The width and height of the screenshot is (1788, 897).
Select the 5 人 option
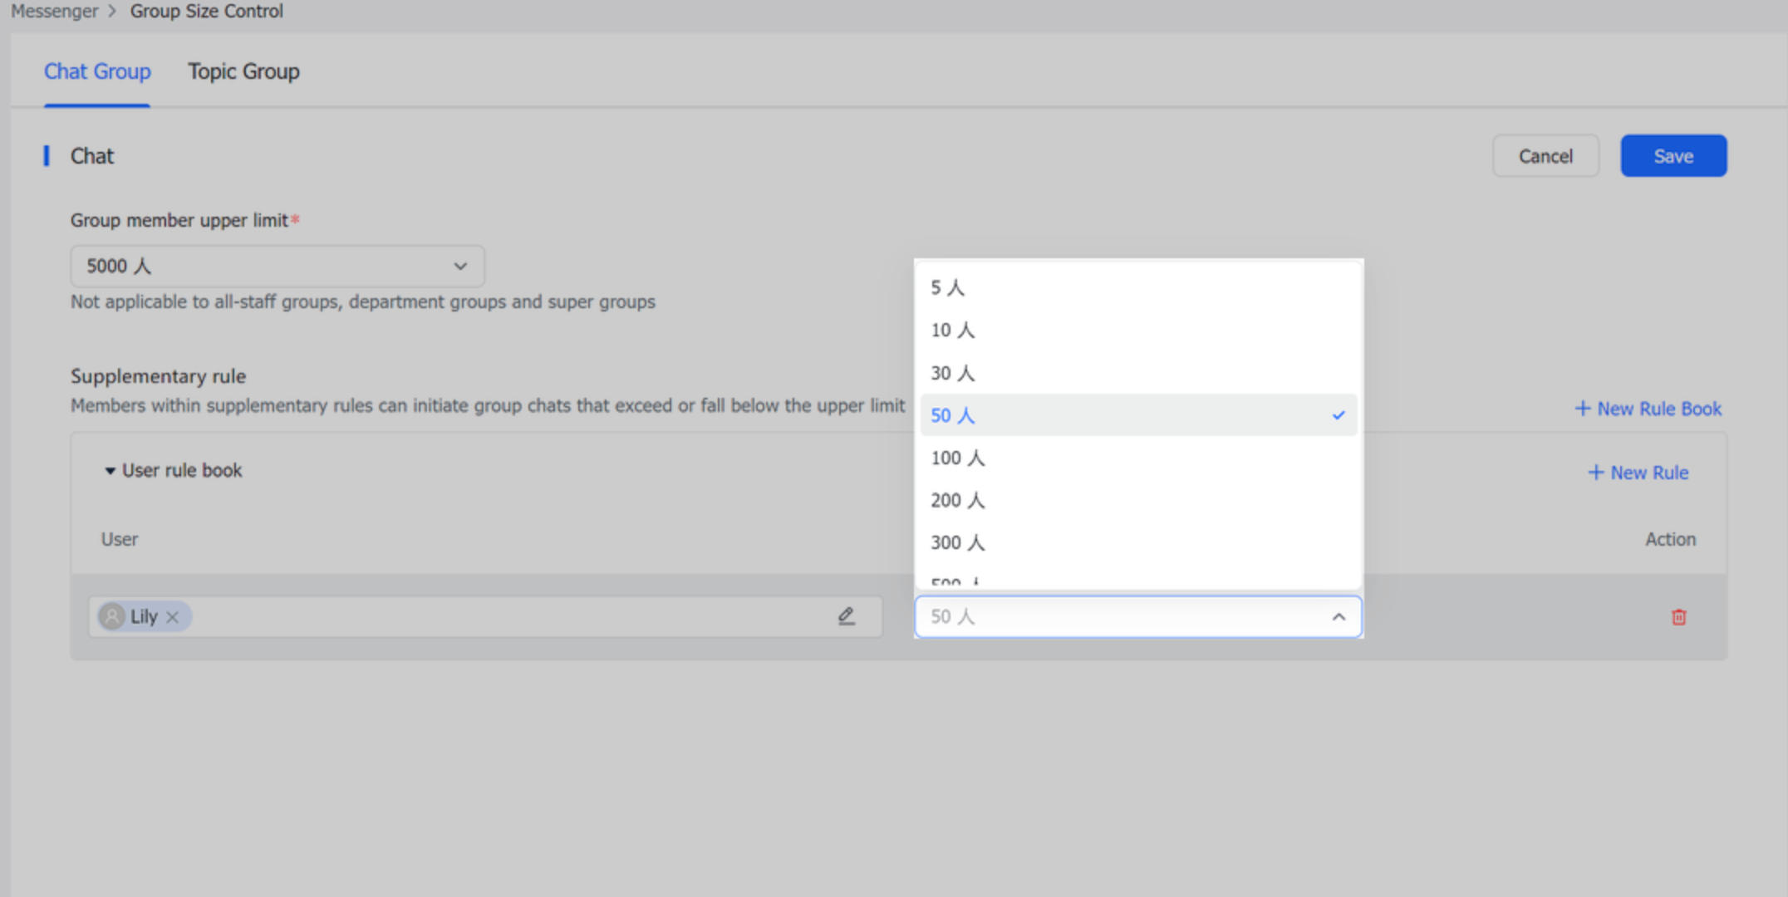pyautogui.click(x=946, y=287)
